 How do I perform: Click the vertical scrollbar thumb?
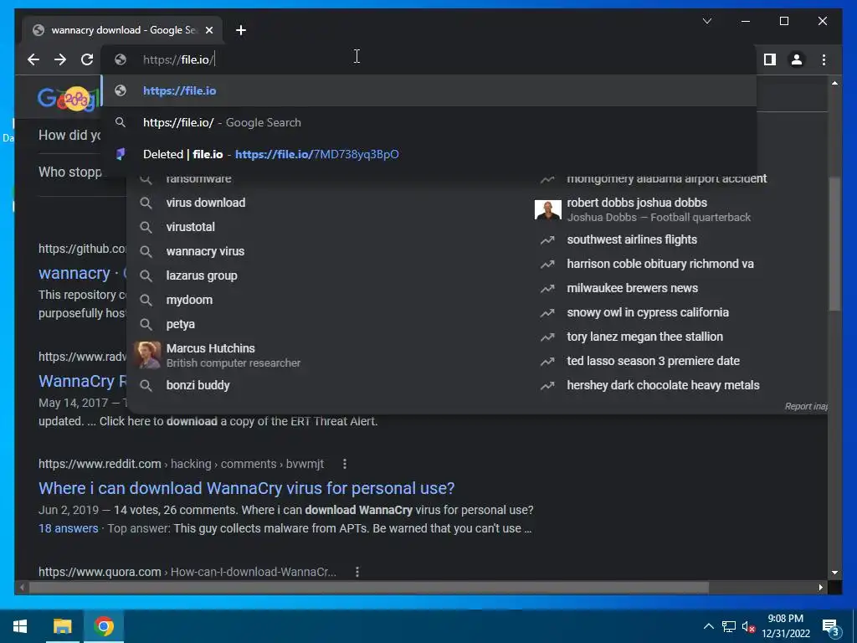[834, 244]
